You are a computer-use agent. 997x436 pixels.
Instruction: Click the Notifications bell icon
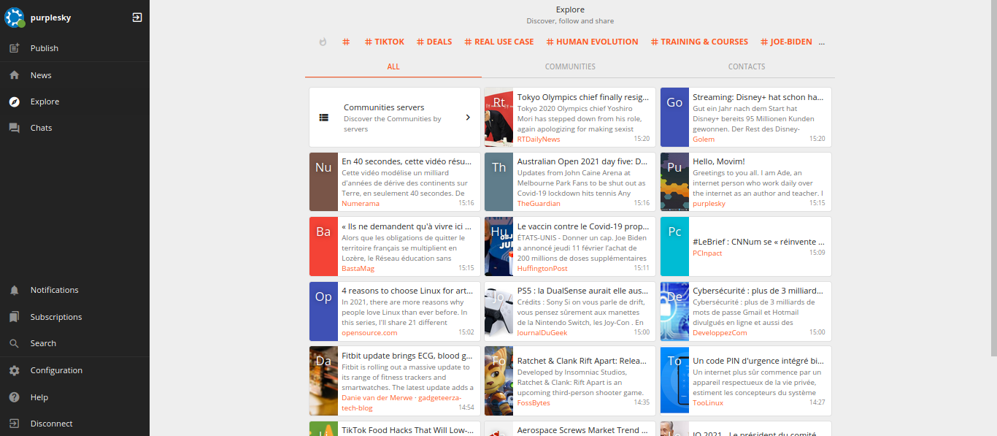pos(15,290)
